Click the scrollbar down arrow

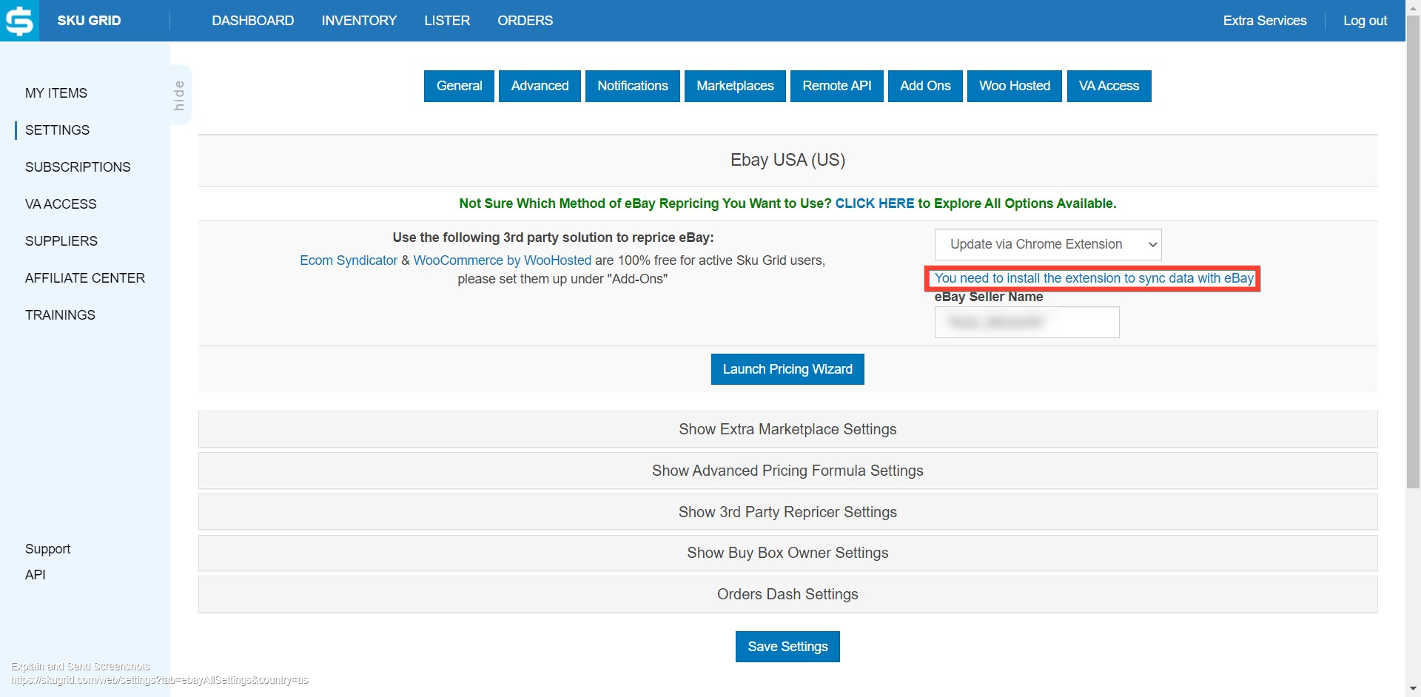[1414, 690]
